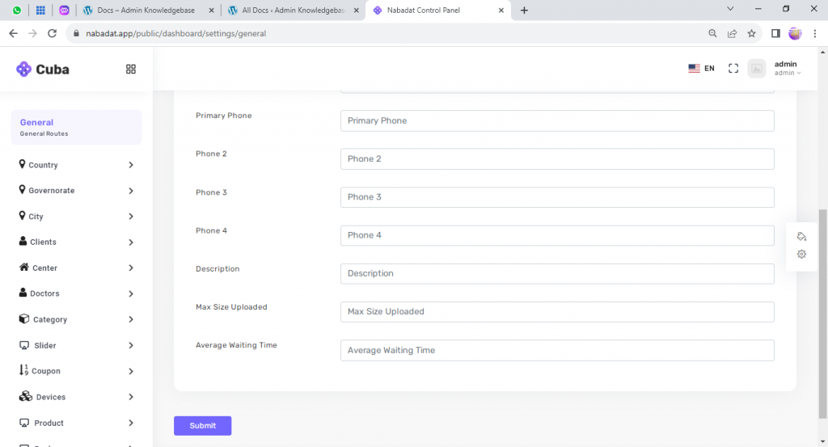Open the admin user dropdown
This screenshot has width=828, height=447.
[x=787, y=69]
